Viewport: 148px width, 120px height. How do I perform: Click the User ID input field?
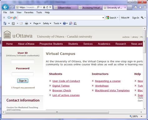(22, 62)
